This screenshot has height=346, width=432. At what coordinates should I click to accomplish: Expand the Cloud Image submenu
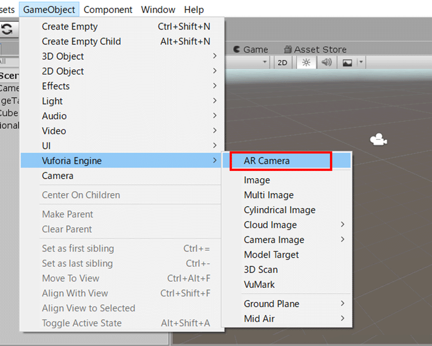click(x=286, y=225)
